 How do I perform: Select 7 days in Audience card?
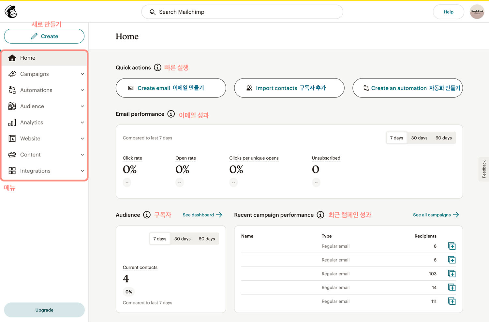[x=160, y=239]
